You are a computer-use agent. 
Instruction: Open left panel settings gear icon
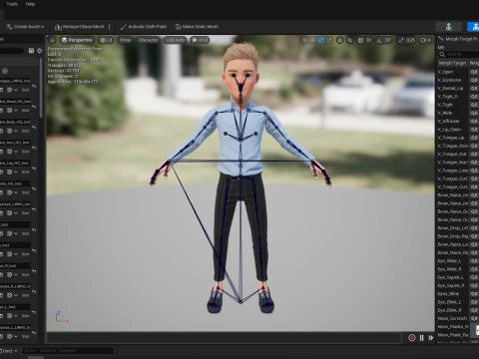[x=40, y=51]
